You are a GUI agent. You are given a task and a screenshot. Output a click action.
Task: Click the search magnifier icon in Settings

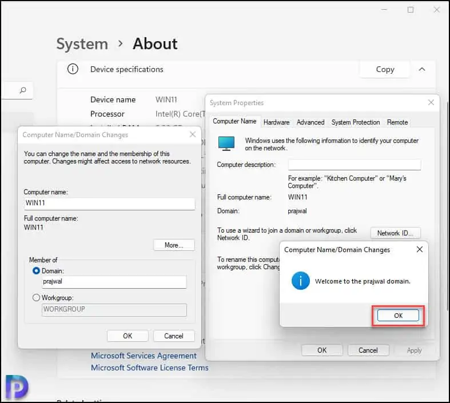[x=23, y=90]
